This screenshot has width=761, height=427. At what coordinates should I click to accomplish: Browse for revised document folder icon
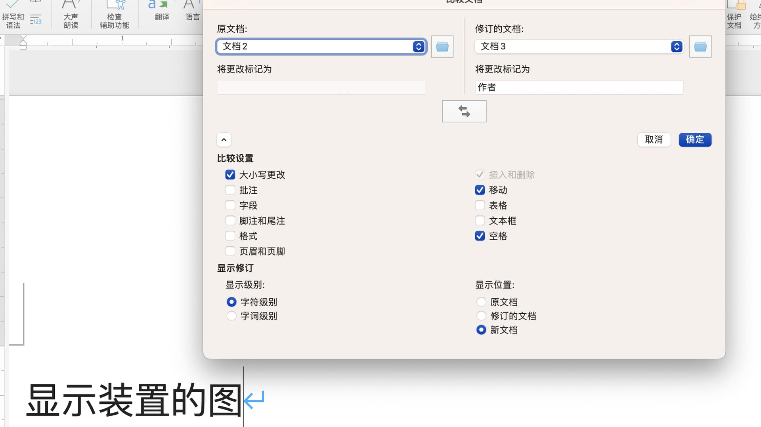(700, 47)
